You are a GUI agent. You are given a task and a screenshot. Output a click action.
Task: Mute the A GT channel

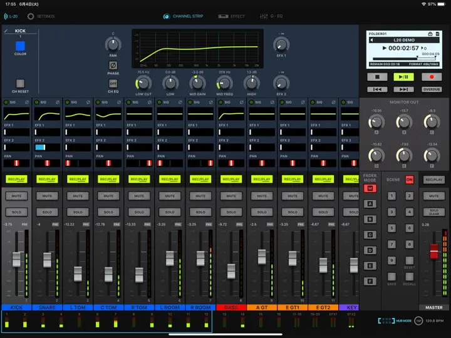(262, 196)
